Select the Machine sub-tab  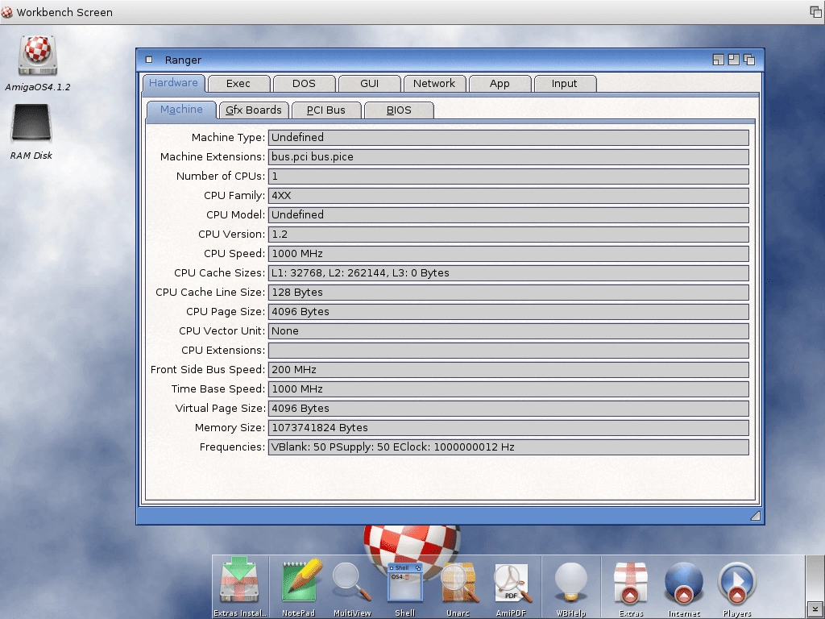181,110
